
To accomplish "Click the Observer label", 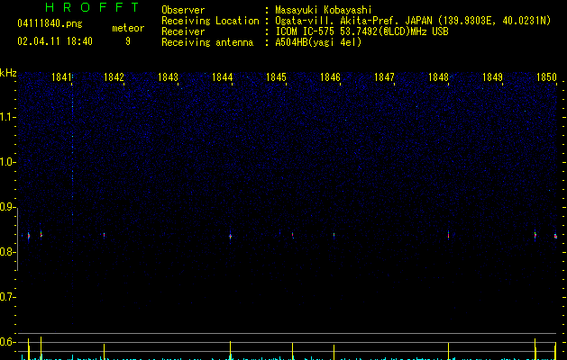I will (x=183, y=10).
